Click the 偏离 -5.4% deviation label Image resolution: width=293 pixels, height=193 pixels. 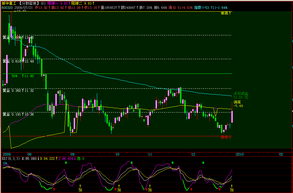[238, 104]
